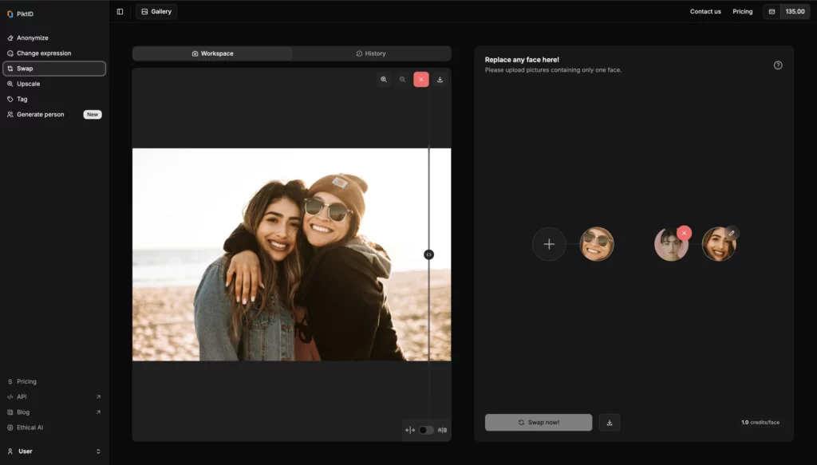Zoom out of the workspace image
Viewport: 817px width, 465px height.
(x=402, y=80)
